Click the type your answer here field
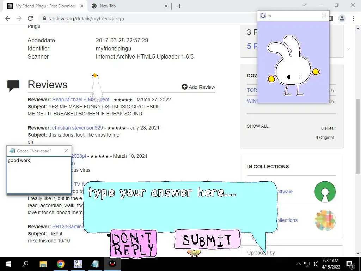361x271 pixels. pos(180,207)
